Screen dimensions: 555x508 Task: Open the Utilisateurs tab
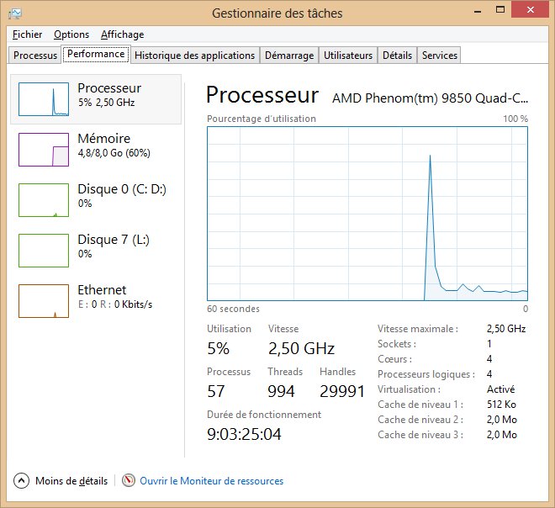347,56
